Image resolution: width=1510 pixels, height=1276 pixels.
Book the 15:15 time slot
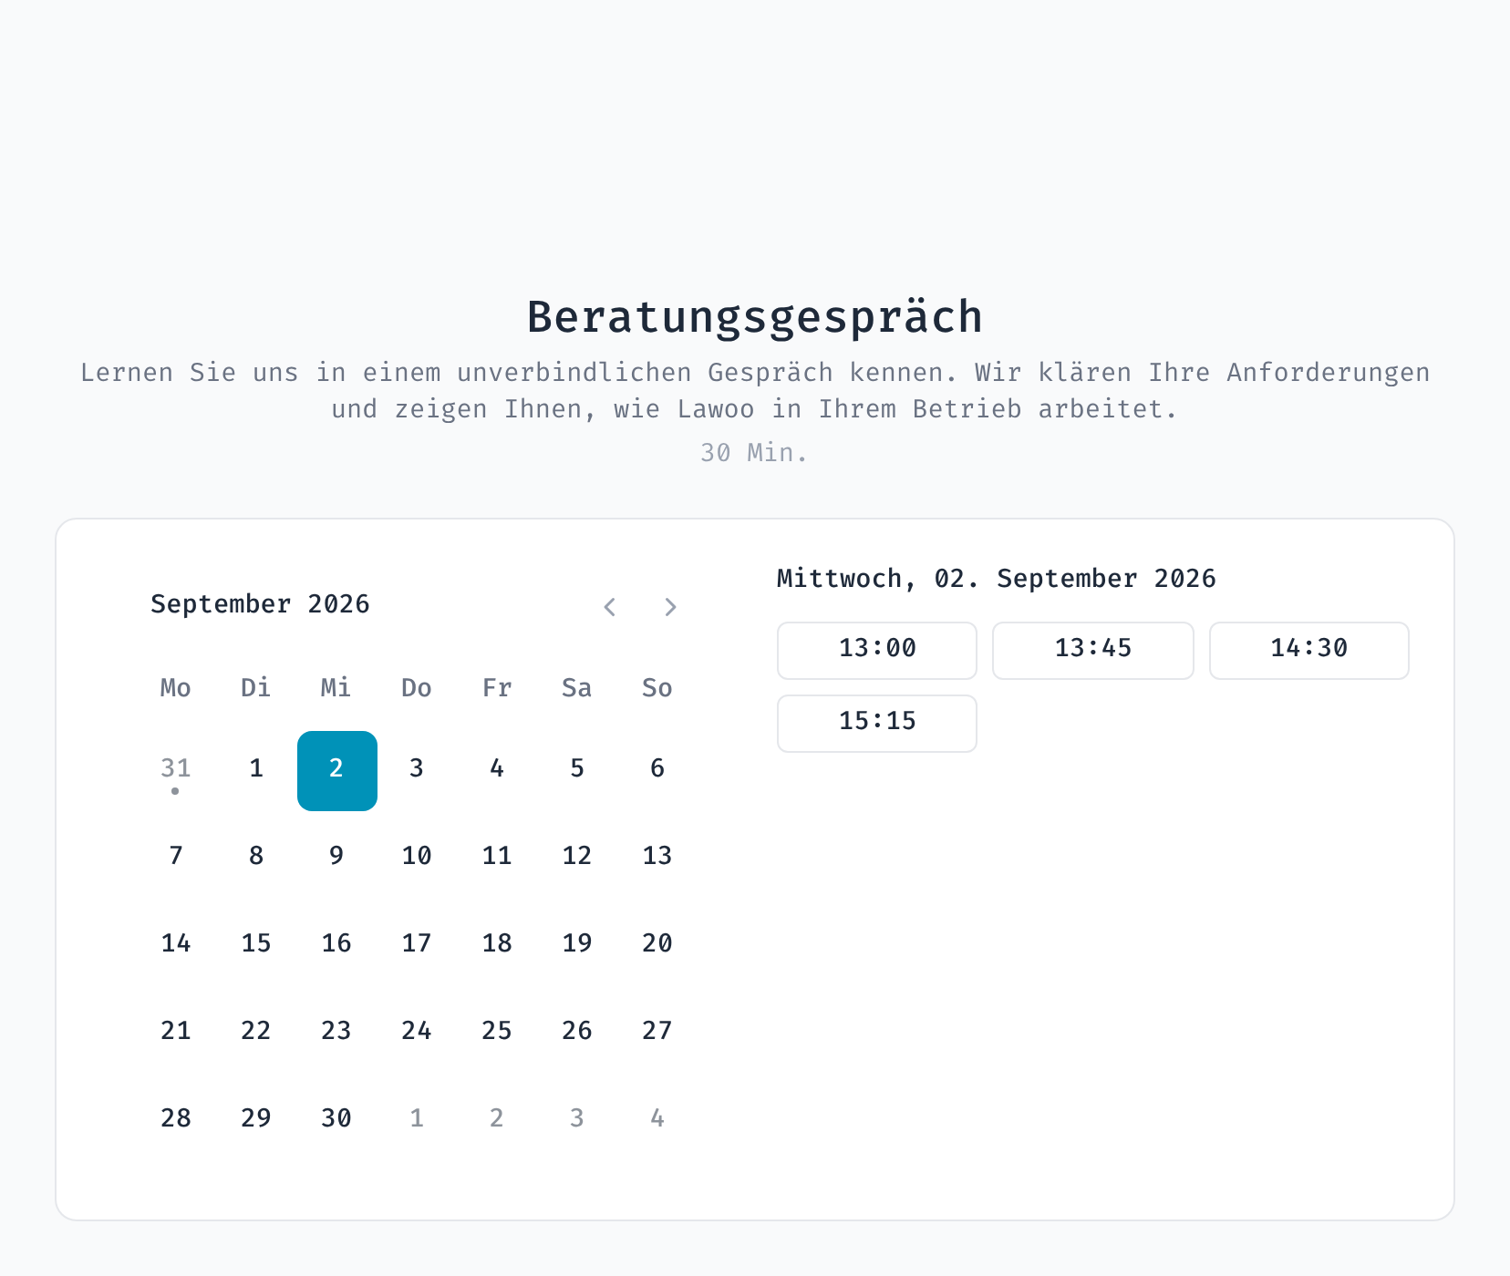[877, 724]
